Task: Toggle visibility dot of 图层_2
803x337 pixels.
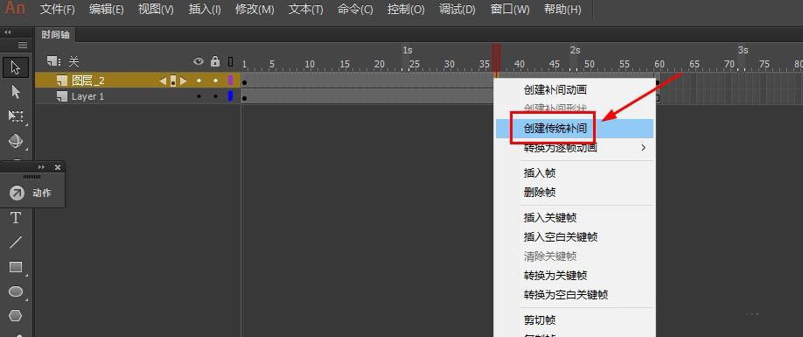Action: 199,81
